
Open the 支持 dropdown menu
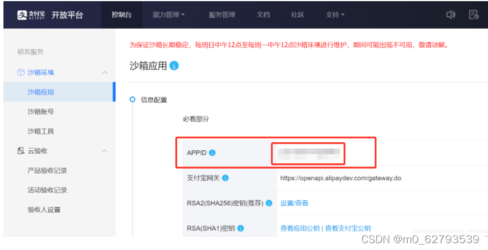(335, 15)
